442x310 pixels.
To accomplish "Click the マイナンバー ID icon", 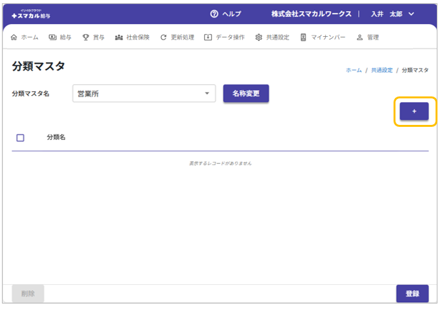I will point(303,38).
